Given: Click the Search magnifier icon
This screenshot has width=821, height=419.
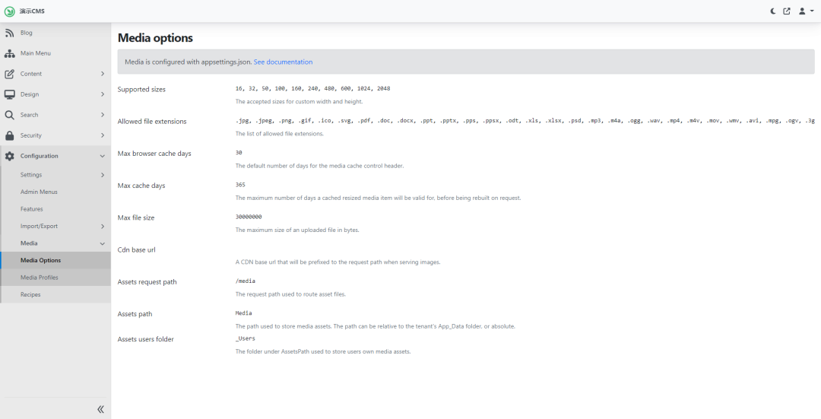Looking at the screenshot, I should (x=9, y=115).
